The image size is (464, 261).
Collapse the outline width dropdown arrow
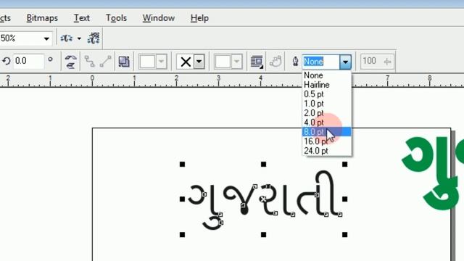point(345,62)
